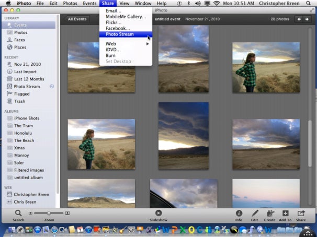Open the Filtered images album

click(x=28, y=170)
